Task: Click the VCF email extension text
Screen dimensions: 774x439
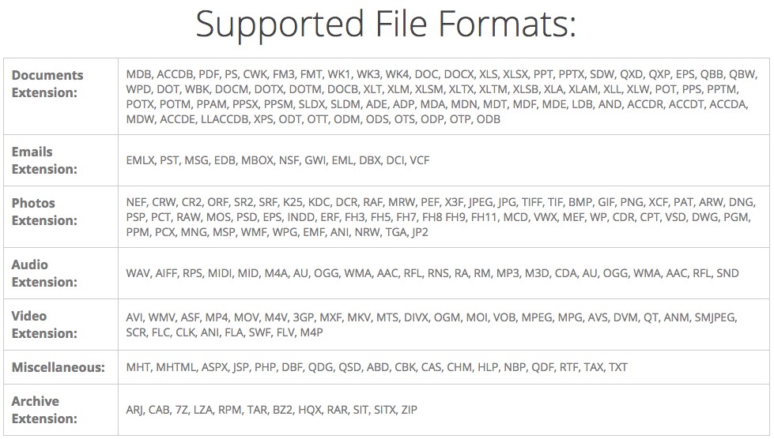Action: [420, 160]
